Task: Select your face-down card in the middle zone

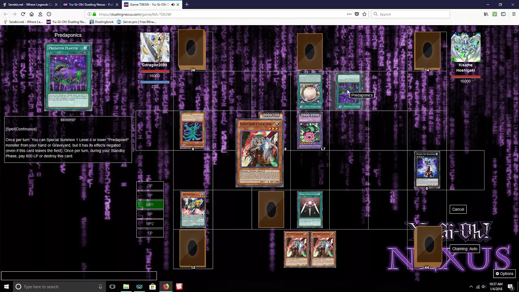Action: coord(271,210)
